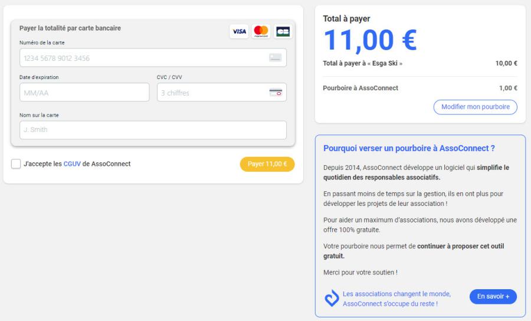
Task: Focus the CVC / CVV field
Action: coord(221,92)
